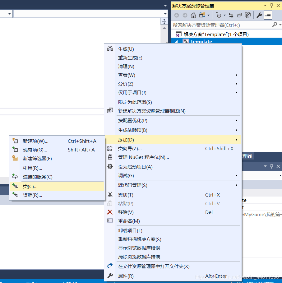Image resolution: width=282 pixels, height=283 pixels.
Task: Expand 生成依赖项(B) submenu
Action: (x=173, y=130)
